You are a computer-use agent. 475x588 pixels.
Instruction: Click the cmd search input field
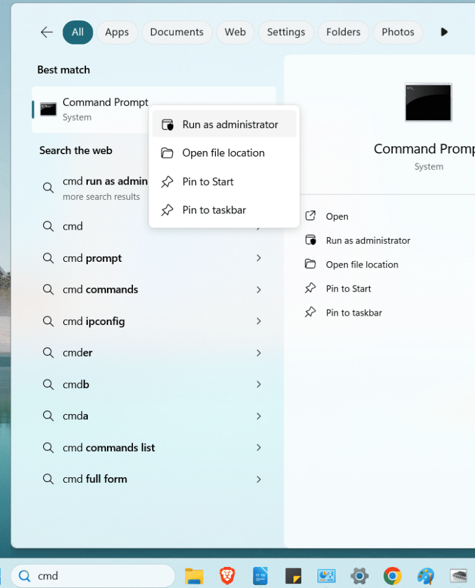93,575
